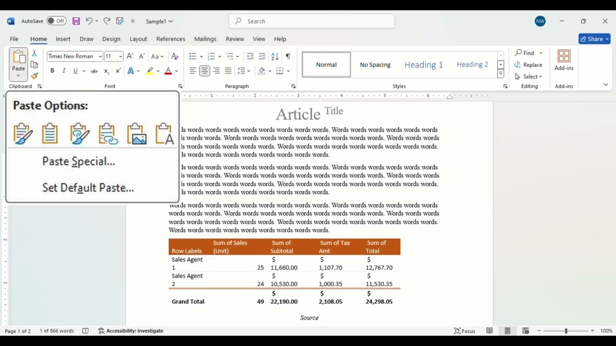Switch to the Insert tab
Image resolution: width=616 pixels, height=346 pixels.
pyautogui.click(x=63, y=39)
